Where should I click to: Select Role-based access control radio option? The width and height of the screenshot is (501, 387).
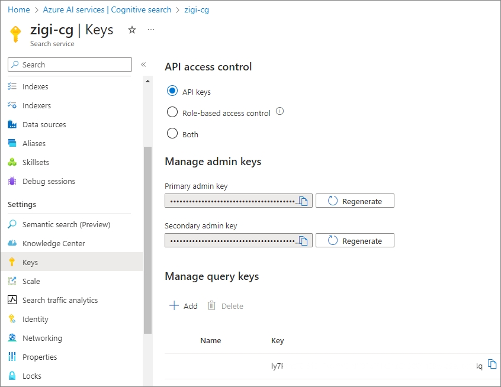pyautogui.click(x=172, y=112)
